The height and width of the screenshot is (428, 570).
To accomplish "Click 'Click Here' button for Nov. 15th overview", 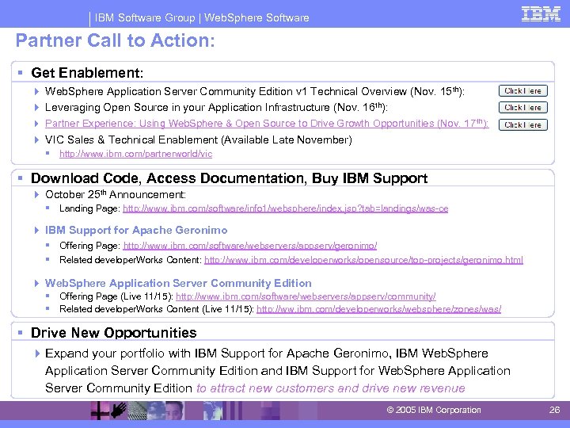I will coord(523,90).
